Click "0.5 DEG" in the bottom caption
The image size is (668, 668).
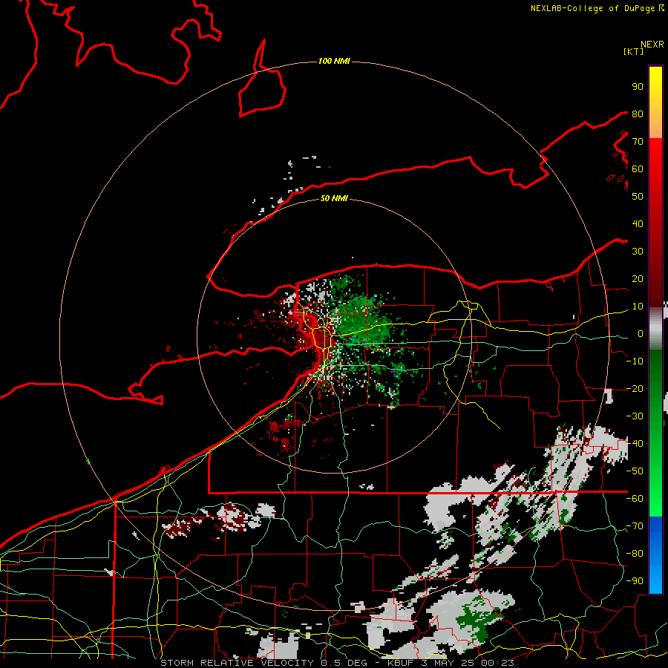coord(345,663)
